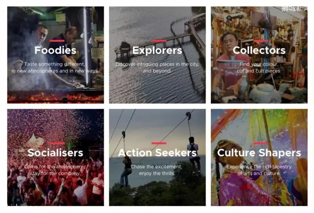Click "Discover intriguing places in the city" text
The image size is (314, 213).
(157, 64)
